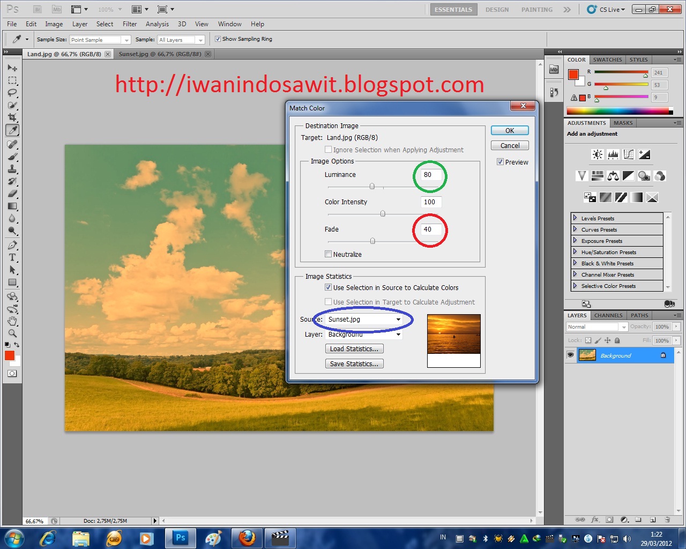Toggle lock position in Layers panel
686x549 pixels.
[608, 340]
